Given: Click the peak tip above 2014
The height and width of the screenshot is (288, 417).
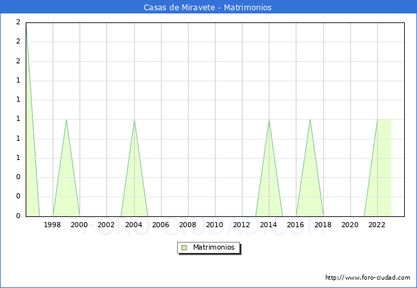Looking at the screenshot, I should point(269,120).
